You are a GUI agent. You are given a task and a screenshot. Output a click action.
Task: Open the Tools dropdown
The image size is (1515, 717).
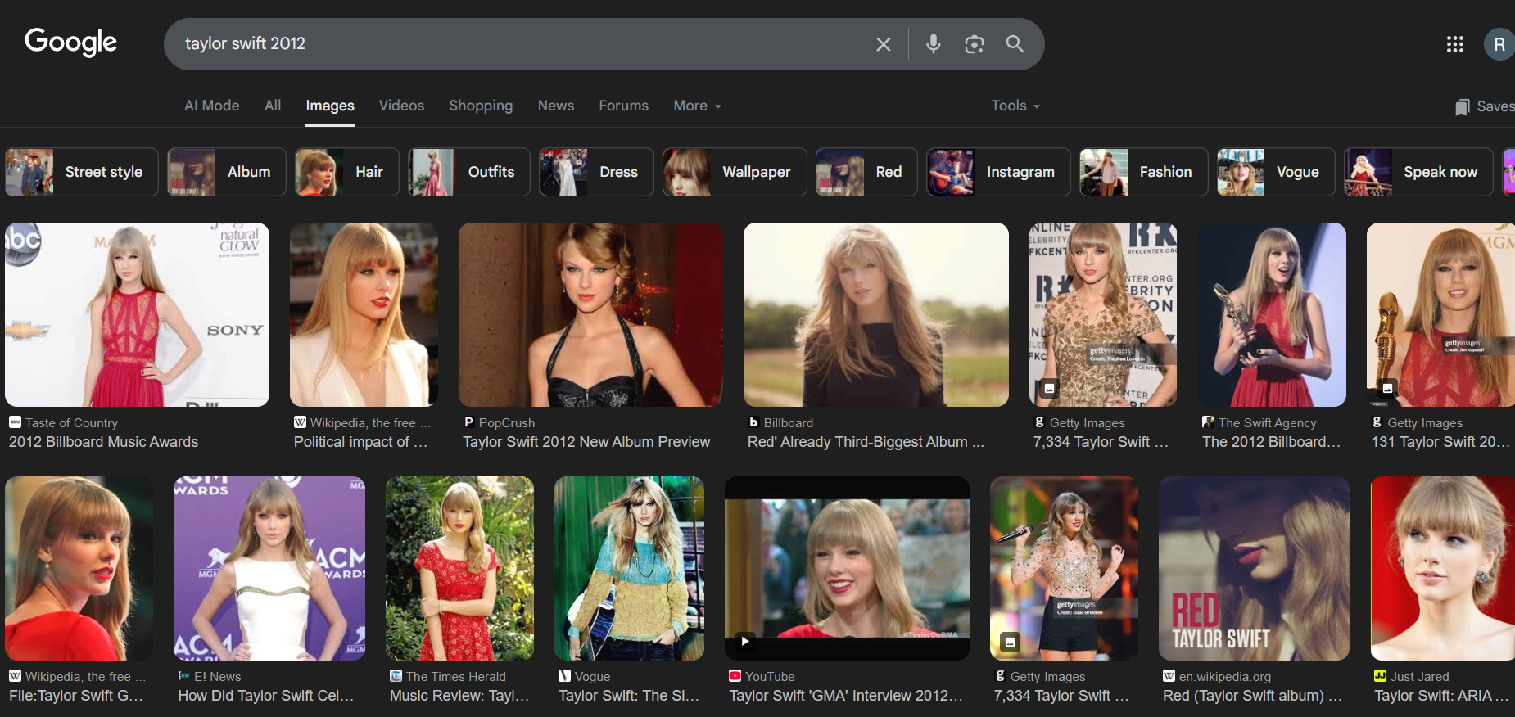coord(1015,106)
